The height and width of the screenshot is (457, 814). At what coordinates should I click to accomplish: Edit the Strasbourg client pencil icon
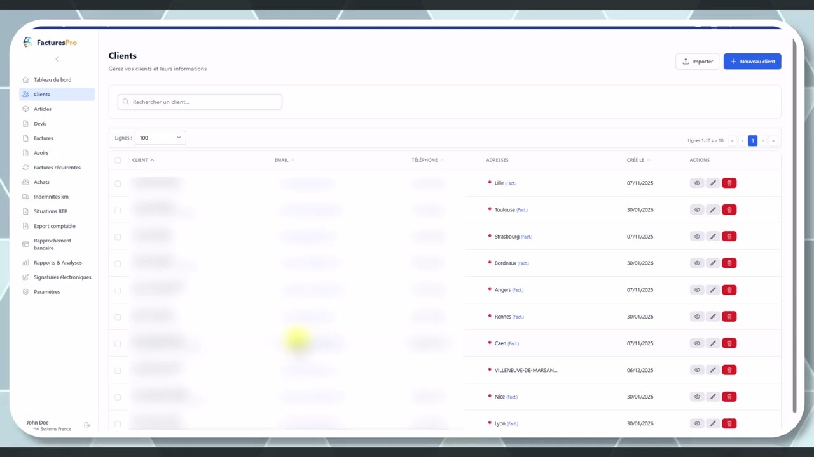[713, 236]
